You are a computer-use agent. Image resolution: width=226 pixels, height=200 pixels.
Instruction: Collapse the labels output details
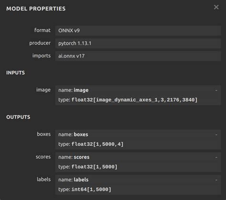pyautogui.click(x=216, y=180)
